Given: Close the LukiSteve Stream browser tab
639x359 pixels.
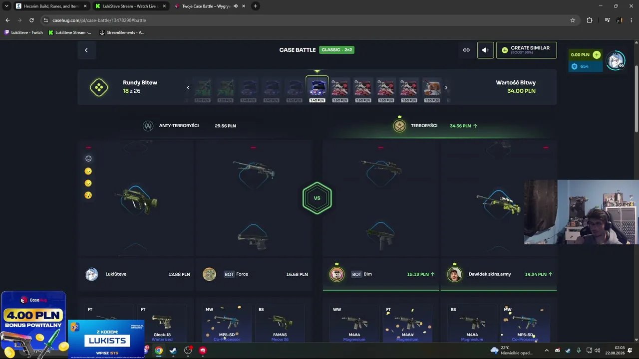Looking at the screenshot, I should tap(164, 6).
